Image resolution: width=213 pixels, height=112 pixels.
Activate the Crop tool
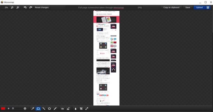pyautogui.click(x=81, y=109)
